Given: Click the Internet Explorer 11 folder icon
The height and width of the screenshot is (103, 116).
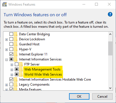Looking at the screenshot, I should 16,54.
